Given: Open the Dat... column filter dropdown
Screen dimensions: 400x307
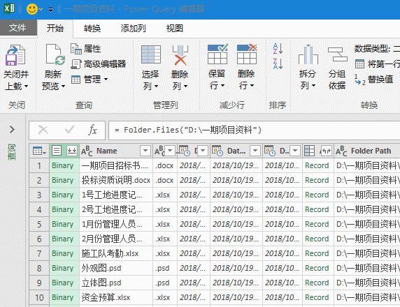Looking at the screenshot, I should [x=255, y=151].
